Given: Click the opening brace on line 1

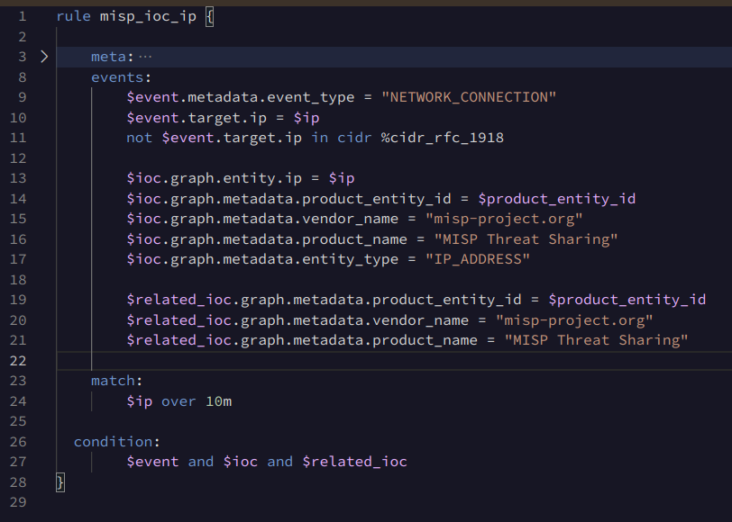Looking at the screenshot, I should (x=210, y=17).
